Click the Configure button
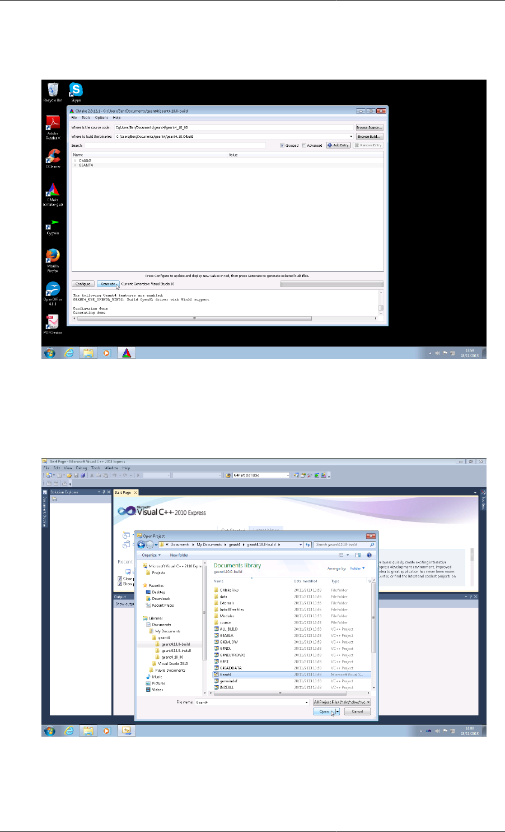 pos(83,284)
